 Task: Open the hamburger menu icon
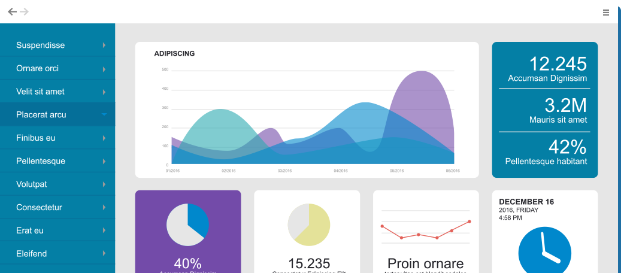pyautogui.click(x=605, y=12)
